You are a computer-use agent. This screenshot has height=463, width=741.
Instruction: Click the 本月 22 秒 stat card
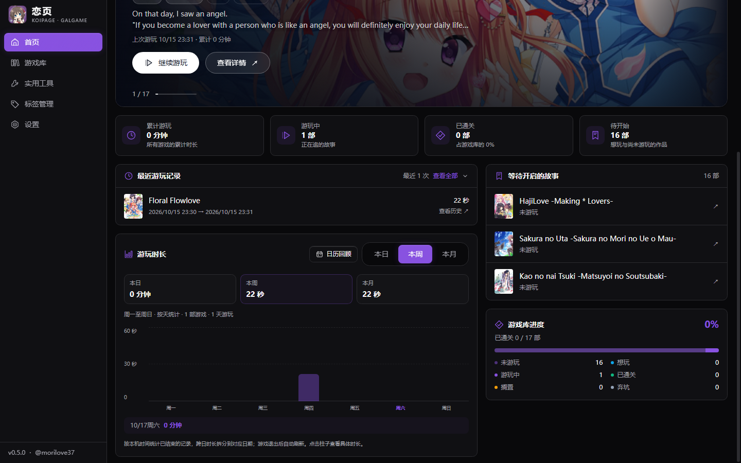pyautogui.click(x=413, y=289)
